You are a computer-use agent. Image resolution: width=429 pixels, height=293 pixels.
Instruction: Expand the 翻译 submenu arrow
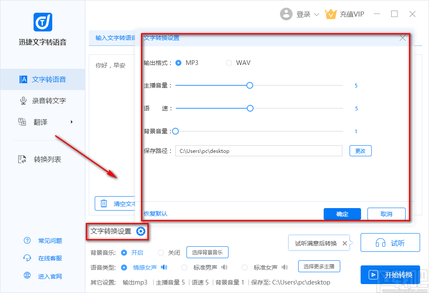coord(72,122)
